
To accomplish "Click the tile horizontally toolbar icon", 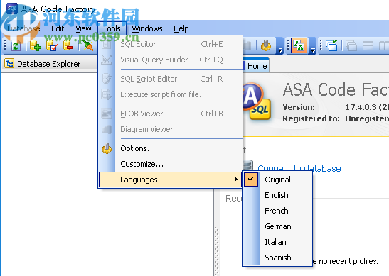I will (x=368, y=46).
